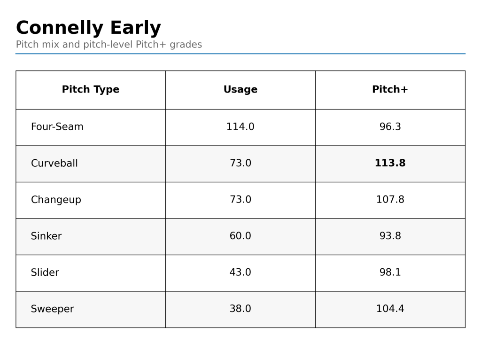The height and width of the screenshot is (351, 481).
Task: Select the Pitch+ column header
Action: 390,90
